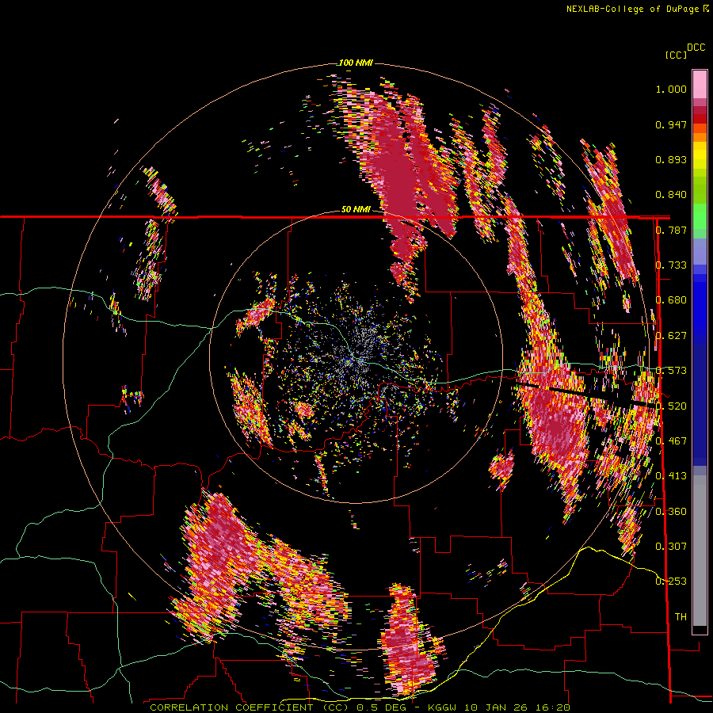
Task: Click the DCC label above the legend
Action: coord(696,48)
